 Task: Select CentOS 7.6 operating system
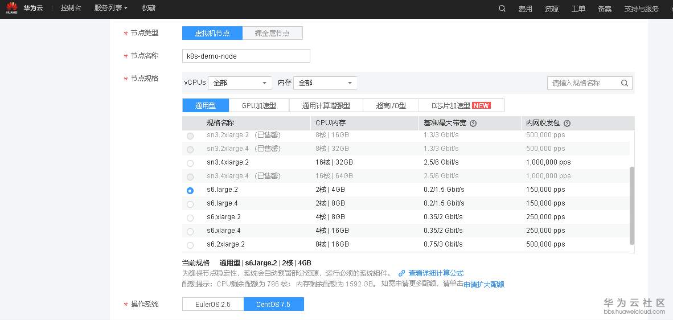[273, 304]
